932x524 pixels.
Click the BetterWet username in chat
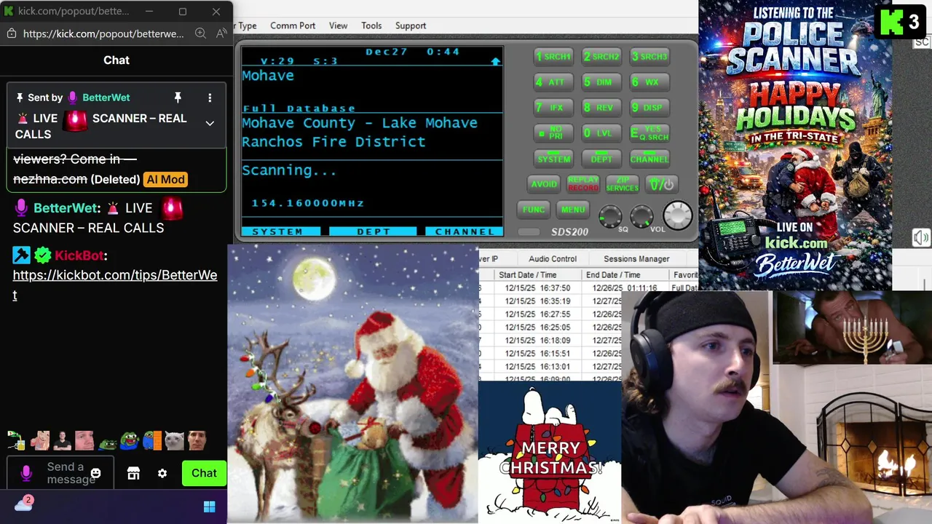(x=65, y=208)
